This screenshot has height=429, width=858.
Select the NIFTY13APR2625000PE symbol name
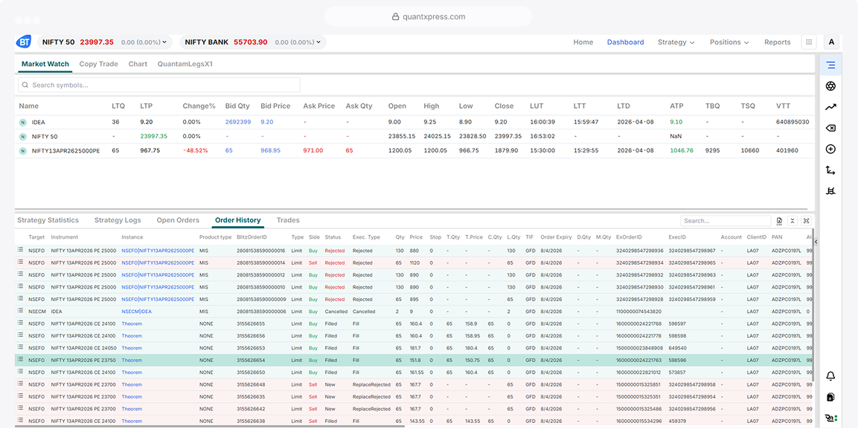tap(65, 150)
